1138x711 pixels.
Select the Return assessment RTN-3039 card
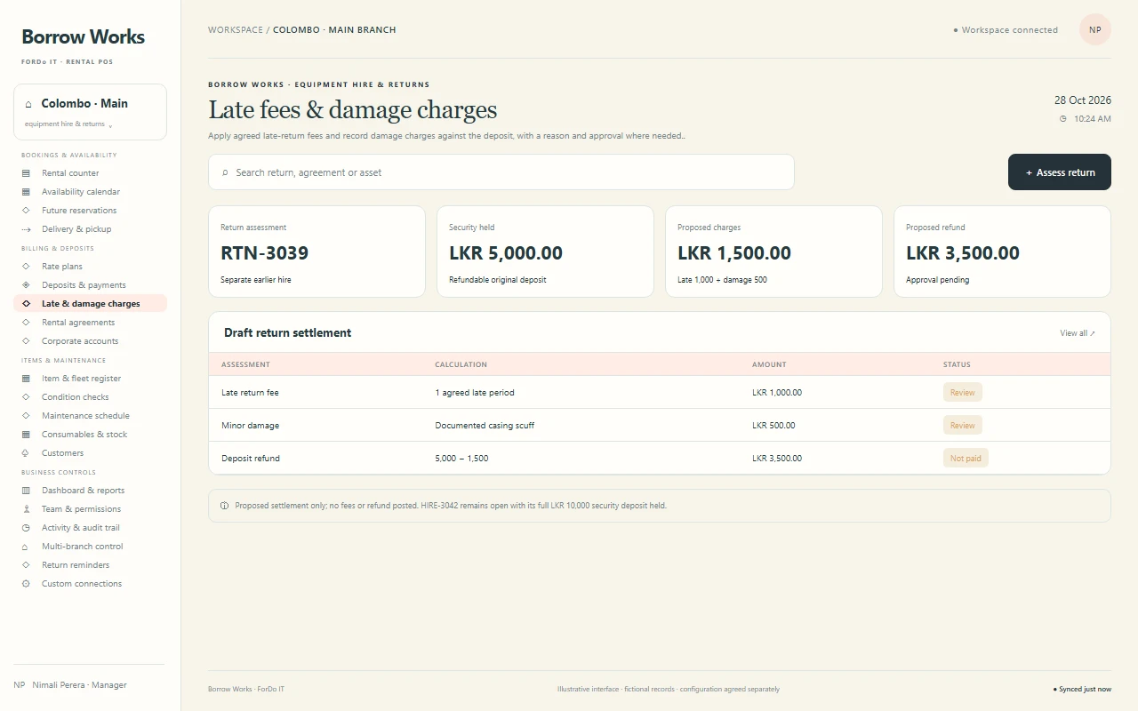317,252
